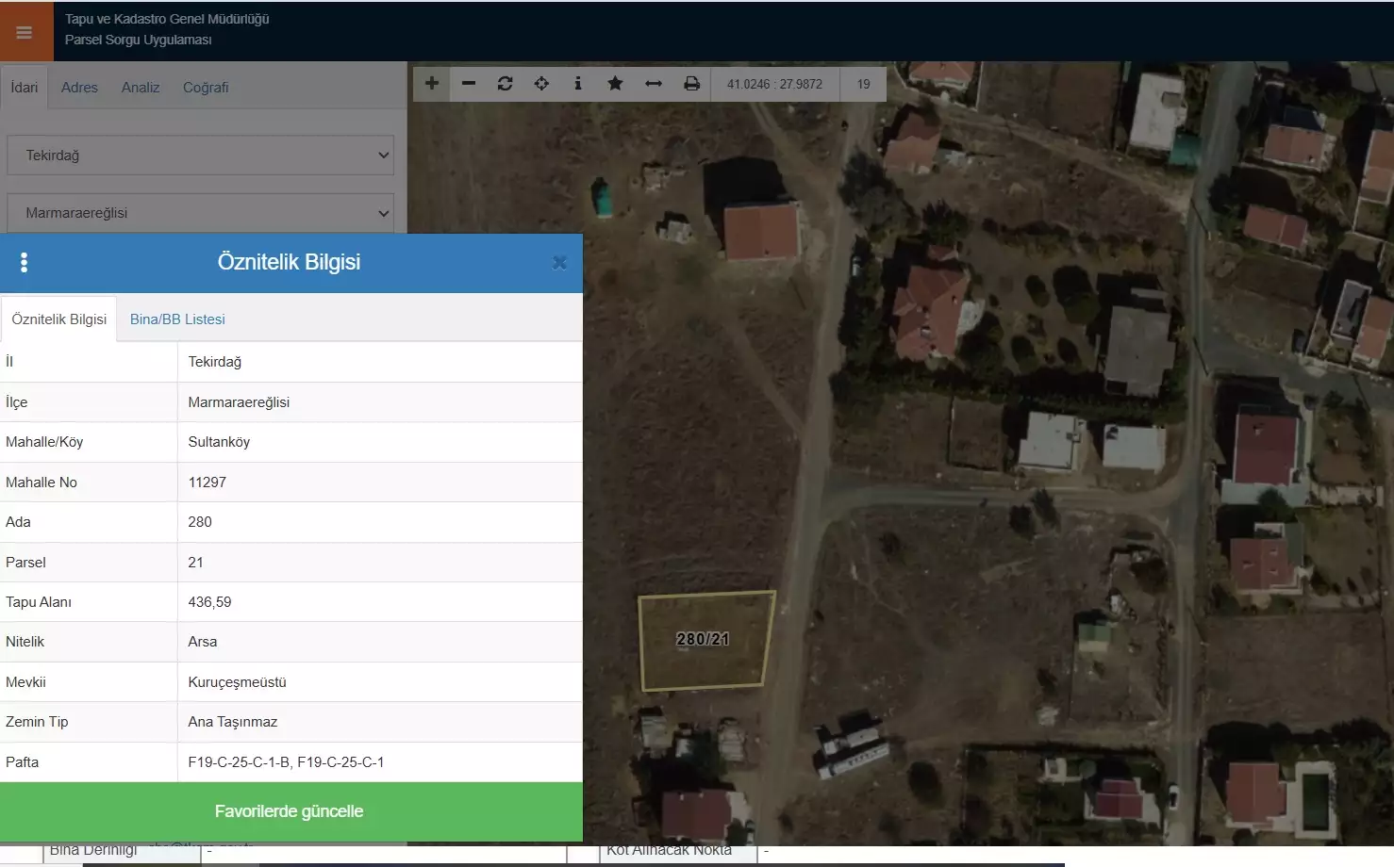Click the info icon in map toolbar
This screenshot has height=867, width=1394.
pyautogui.click(x=578, y=84)
